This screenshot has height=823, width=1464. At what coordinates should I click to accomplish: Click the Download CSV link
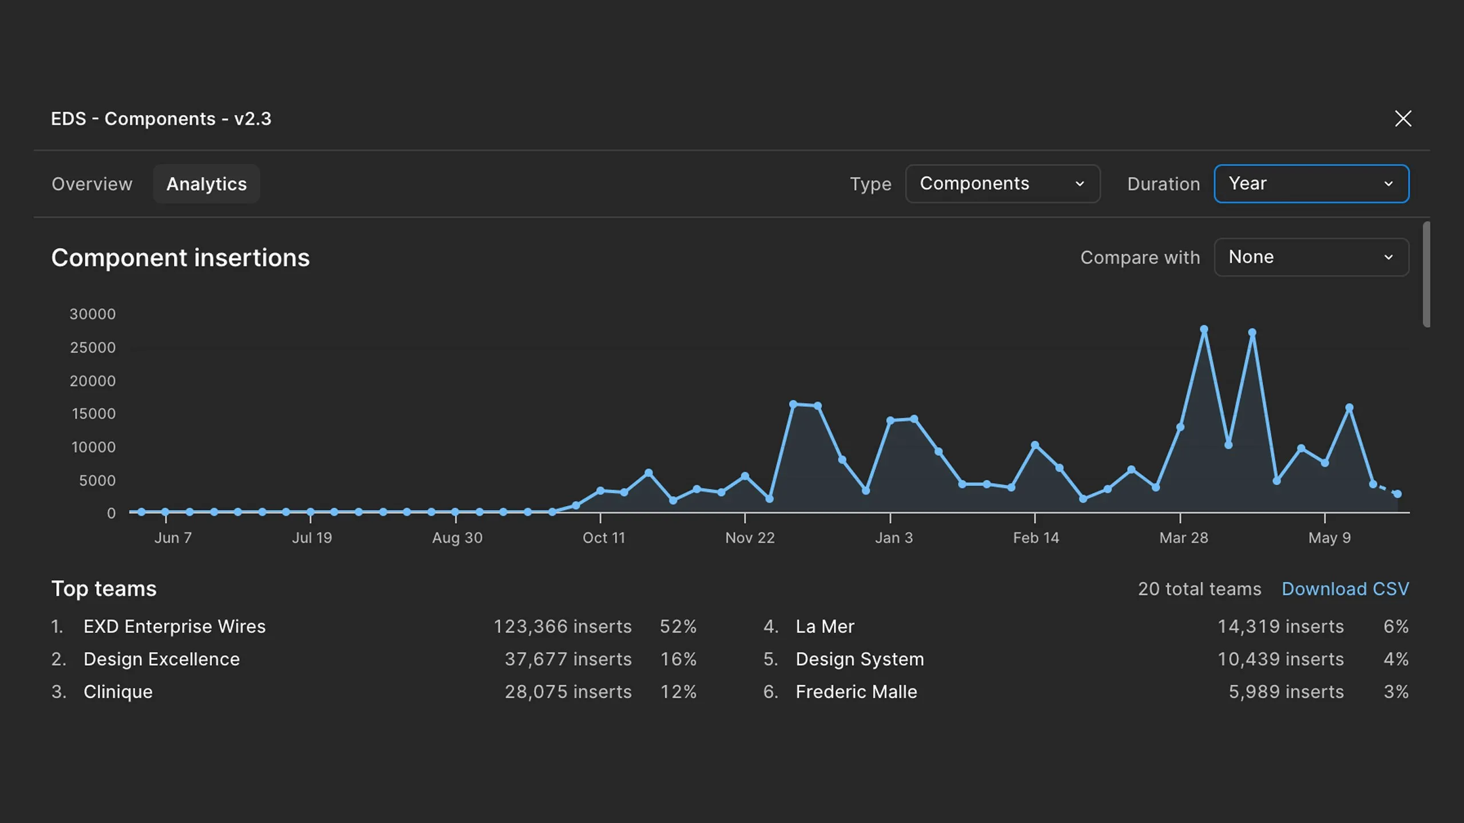click(x=1345, y=589)
